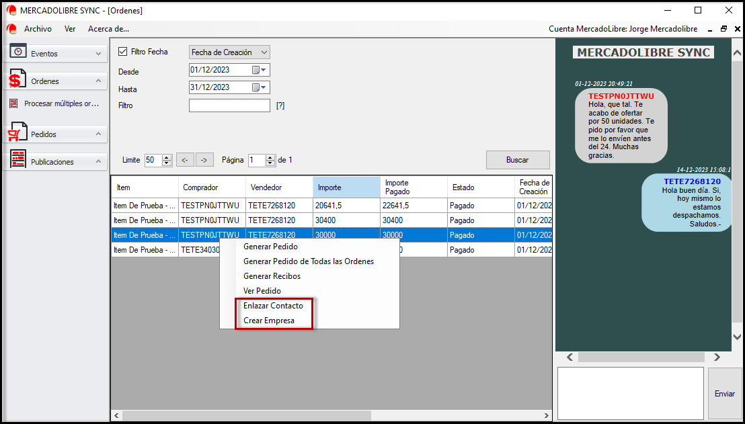Viewport: 745px width, 424px height.
Task: Open the Desde date calendar picker icon
Action: [260, 70]
